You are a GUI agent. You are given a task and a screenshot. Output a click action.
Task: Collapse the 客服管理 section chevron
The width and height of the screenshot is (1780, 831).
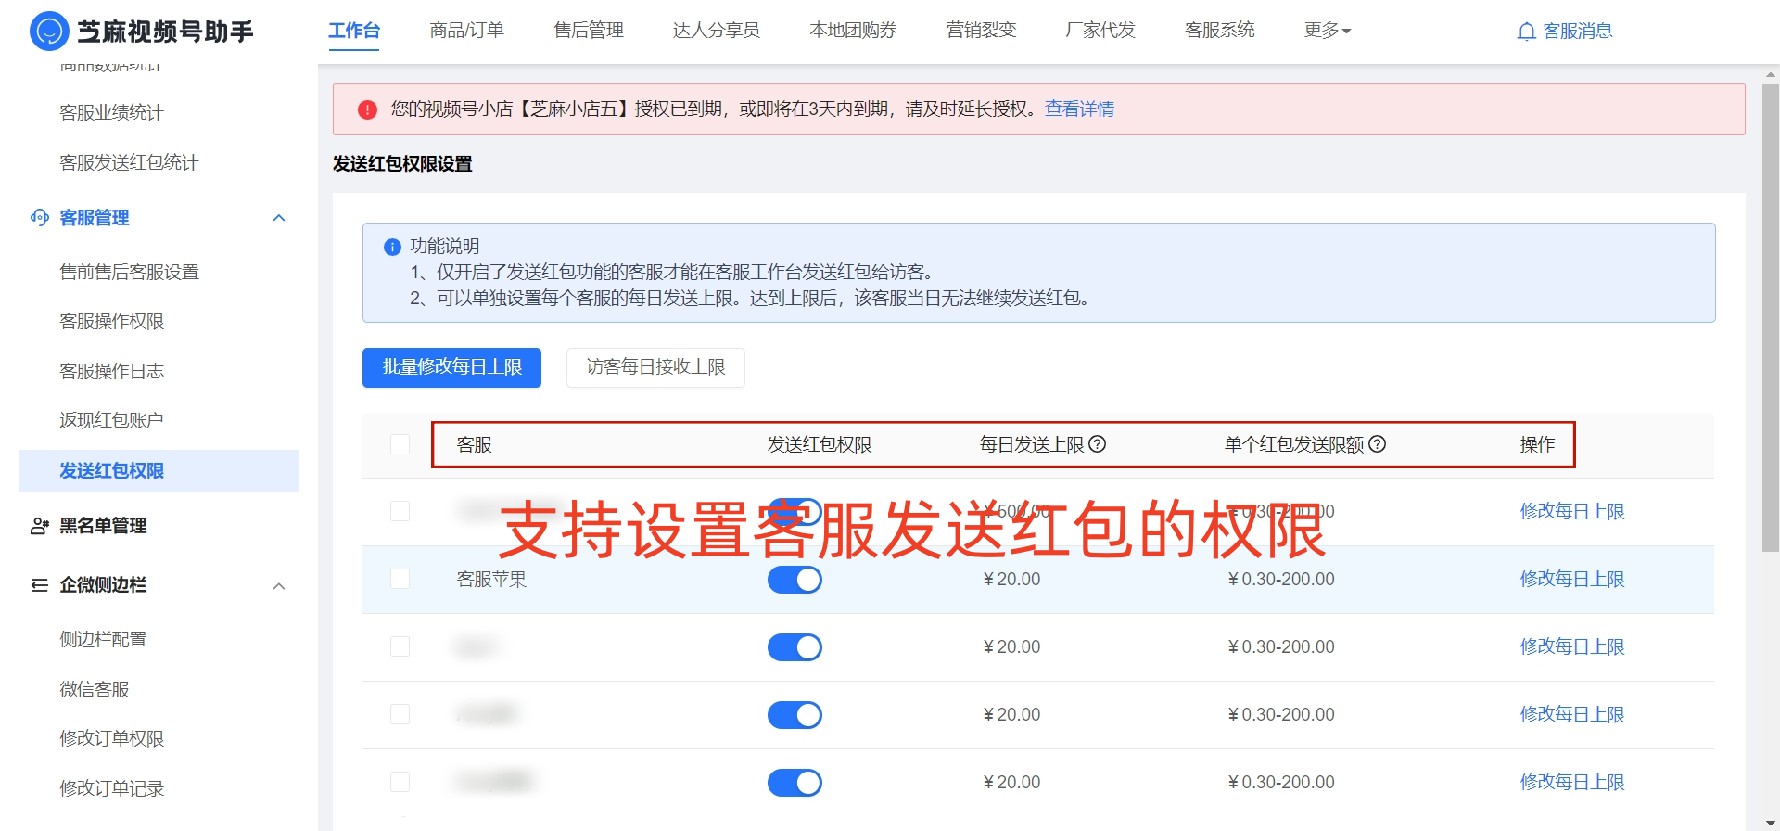click(x=279, y=218)
